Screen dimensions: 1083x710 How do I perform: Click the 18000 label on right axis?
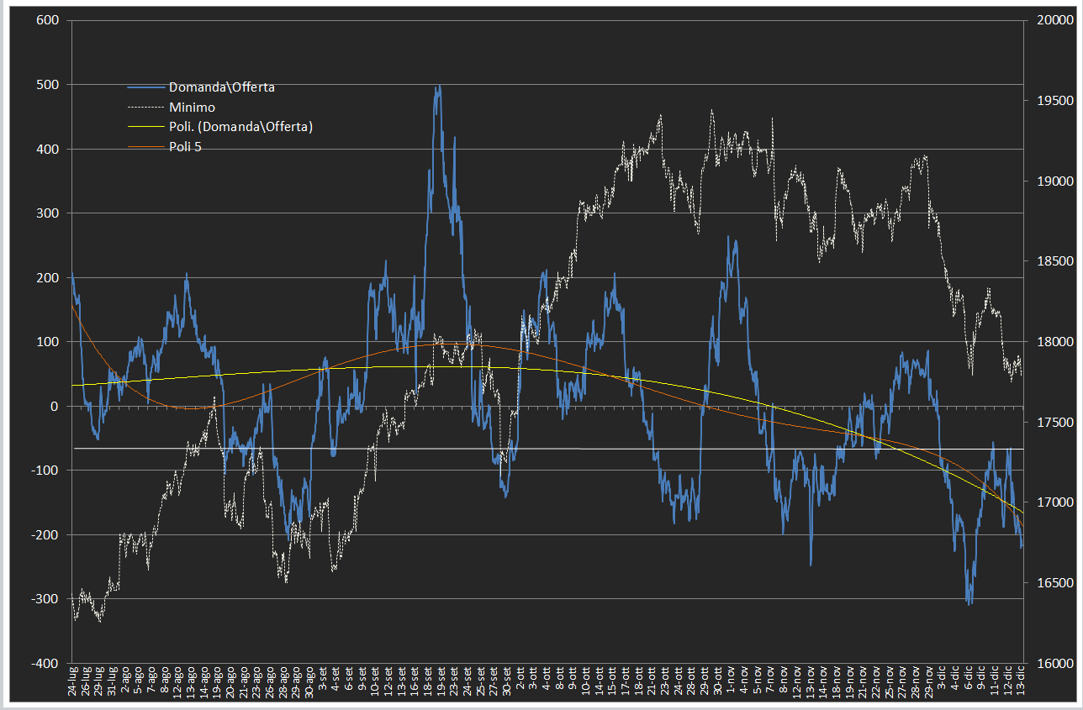coord(1054,342)
